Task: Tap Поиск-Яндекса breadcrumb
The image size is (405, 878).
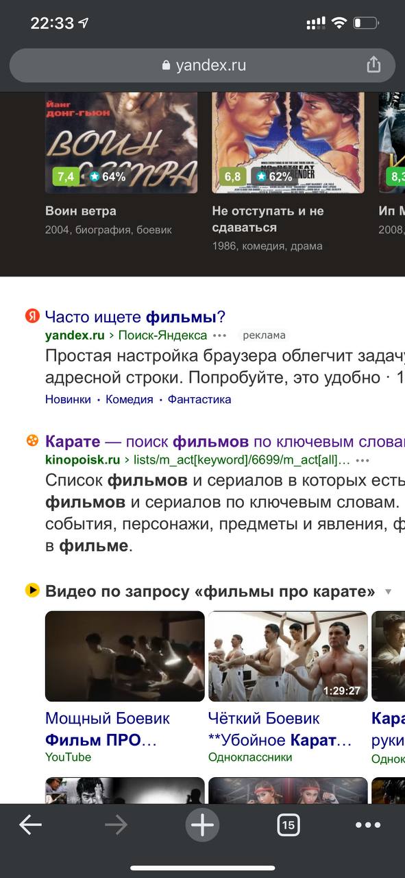Action: [162, 335]
